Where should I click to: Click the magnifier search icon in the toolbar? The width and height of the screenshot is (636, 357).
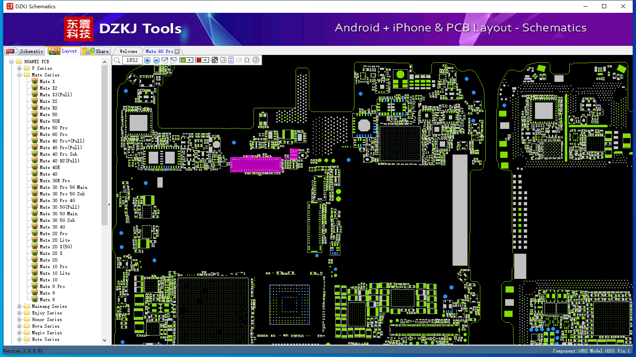117,60
